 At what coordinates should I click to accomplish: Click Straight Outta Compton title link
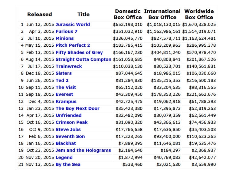pos(83,59)
